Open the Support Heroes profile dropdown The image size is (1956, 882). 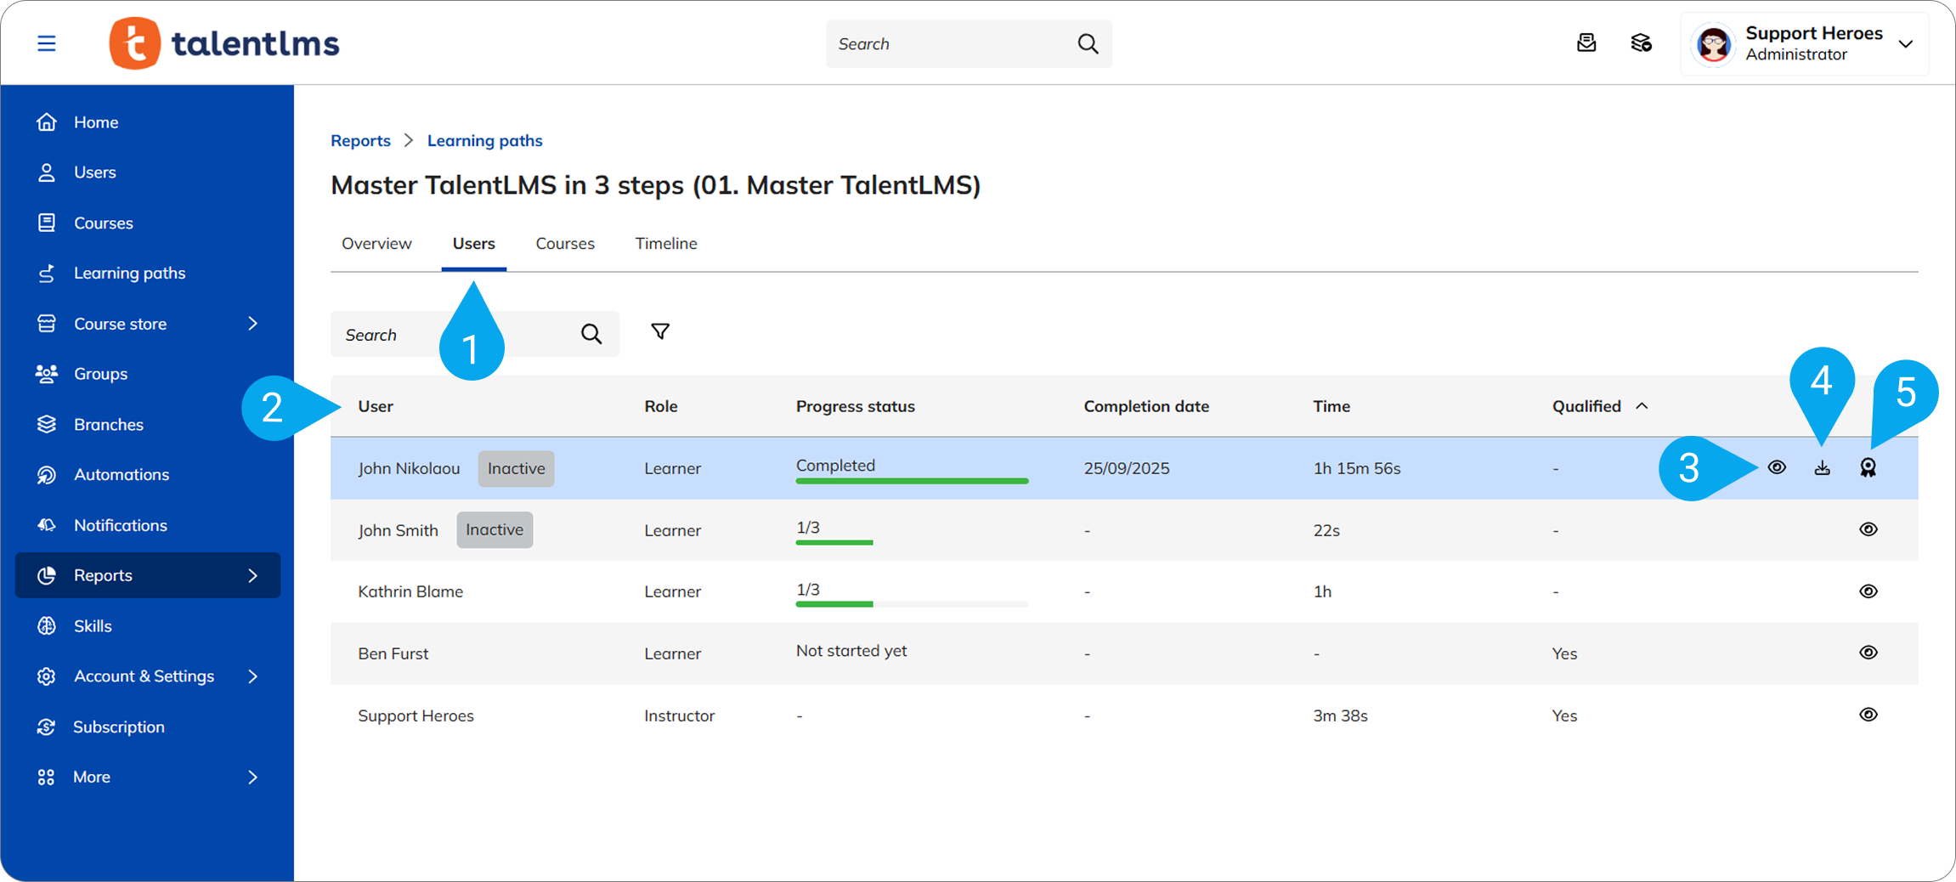1905,44
